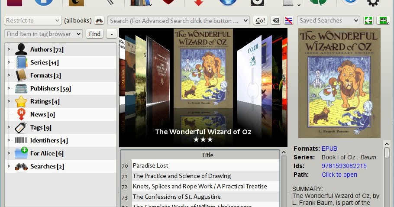Get books via the blue globe icon
Screen dimensions: 394x207
pos(228,3)
